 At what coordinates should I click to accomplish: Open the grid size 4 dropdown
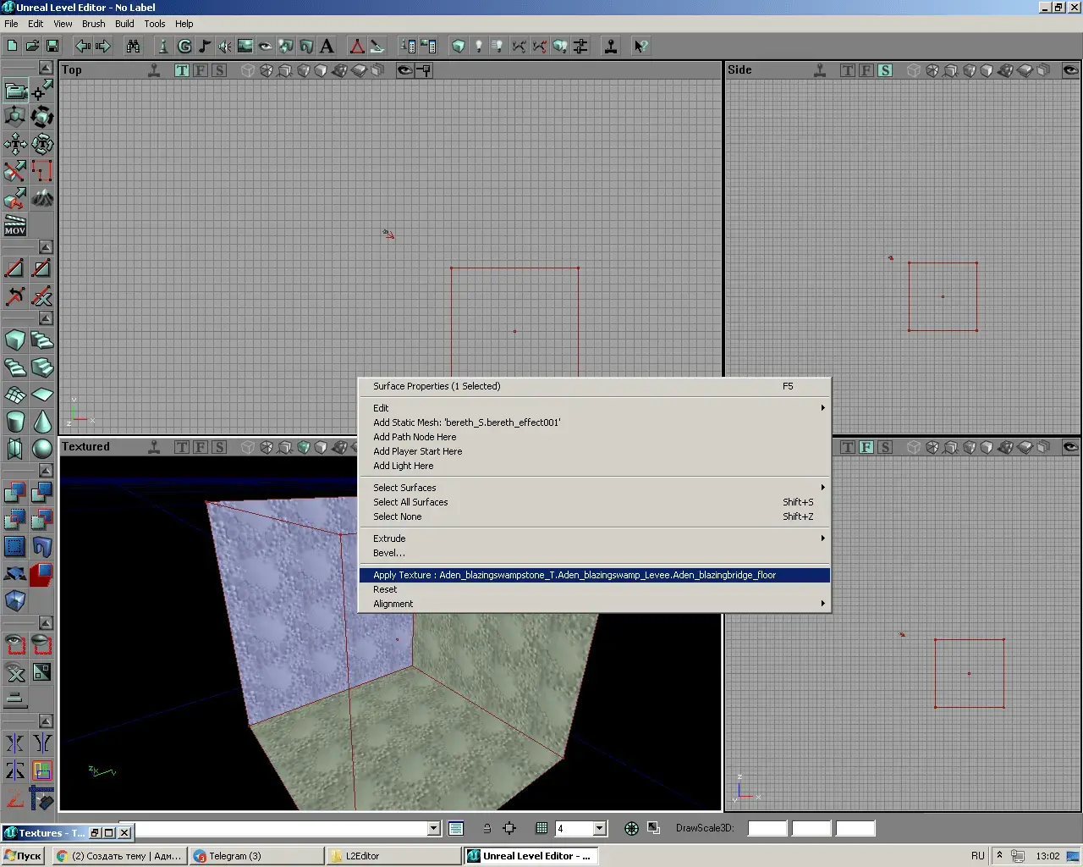pyautogui.click(x=599, y=828)
